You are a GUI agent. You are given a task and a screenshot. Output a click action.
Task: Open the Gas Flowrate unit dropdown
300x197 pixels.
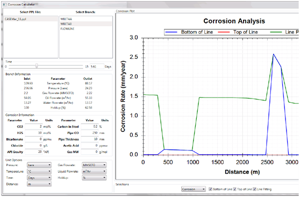pos(94,165)
